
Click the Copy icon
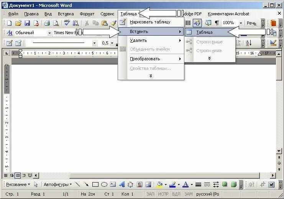(x=95, y=23)
